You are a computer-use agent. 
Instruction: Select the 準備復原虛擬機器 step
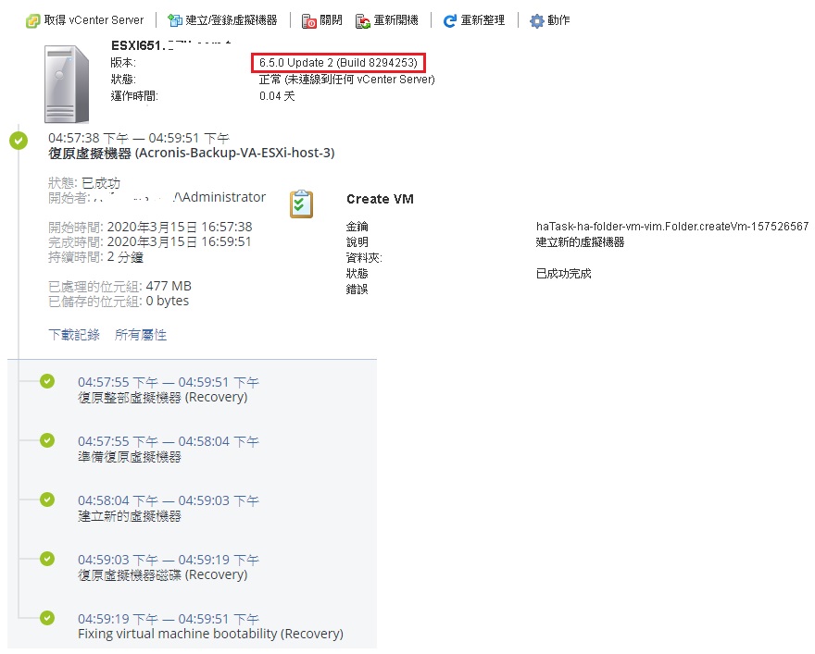click(x=130, y=457)
